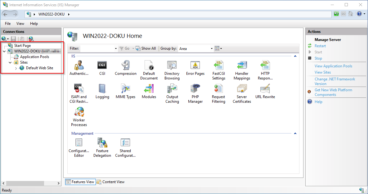Image resolution: width=368 pixels, height=194 pixels.
Task: Open the Filter combo box dropdown arrow
Action: tap(116, 49)
